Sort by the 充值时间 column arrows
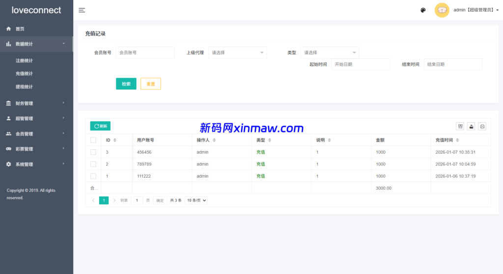The height and width of the screenshot is (274, 503). coord(457,140)
